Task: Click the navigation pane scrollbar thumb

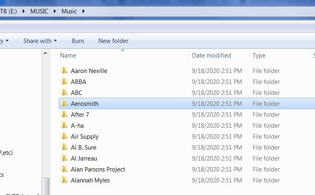Action: click(x=46, y=186)
